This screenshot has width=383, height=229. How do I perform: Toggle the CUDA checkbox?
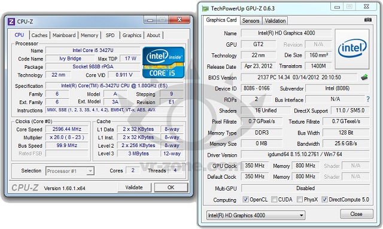(x=274, y=199)
